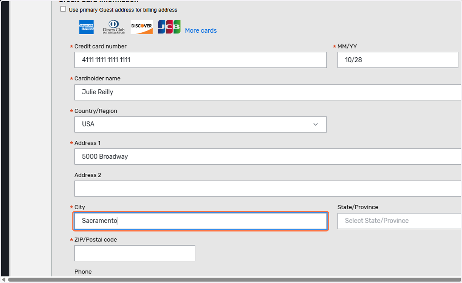The image size is (462, 283).
Task: Select the American Express card icon
Action: pyautogui.click(x=87, y=27)
